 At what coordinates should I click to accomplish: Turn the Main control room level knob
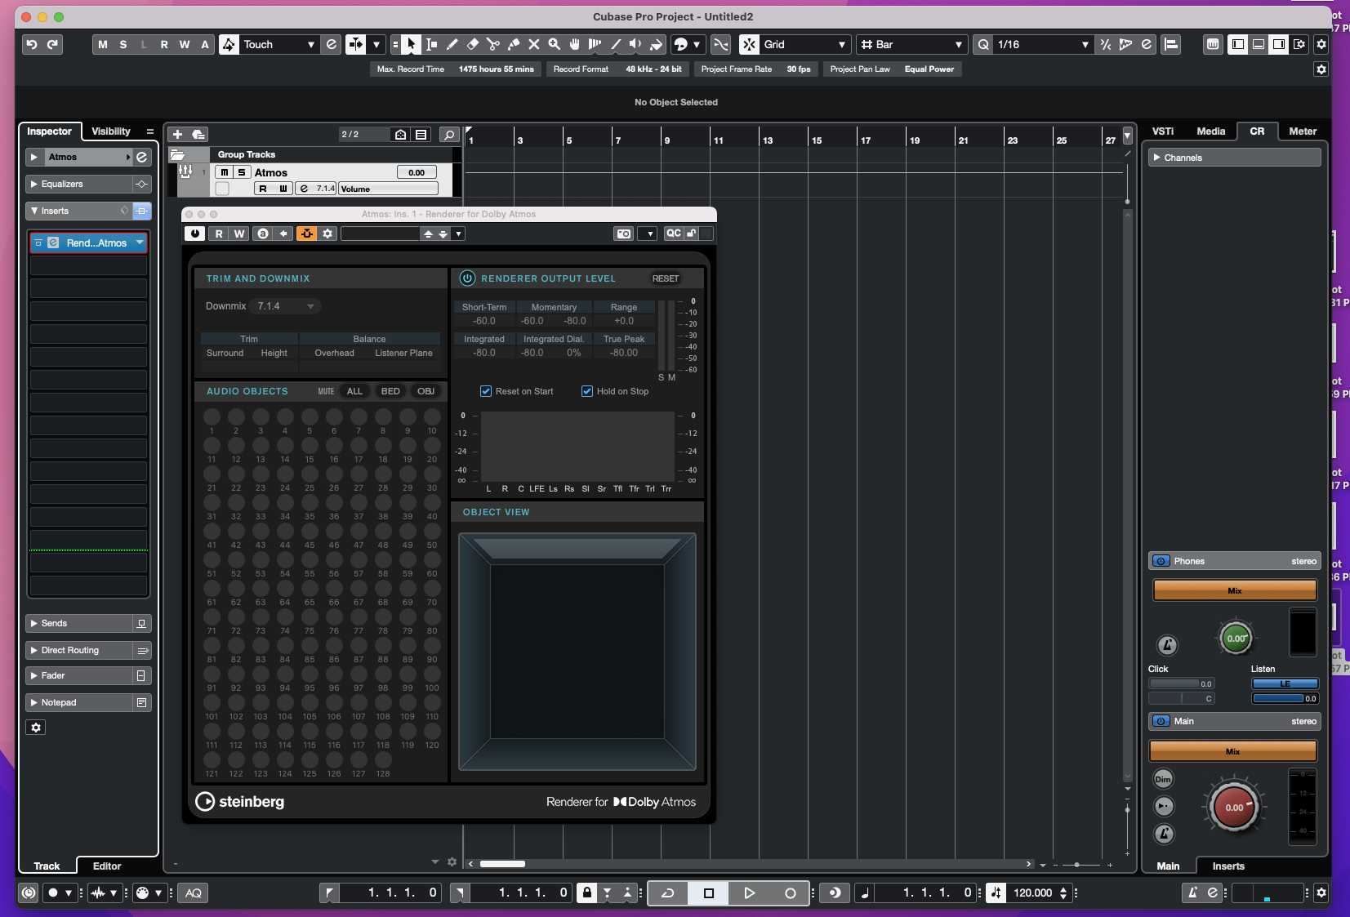pos(1234,807)
